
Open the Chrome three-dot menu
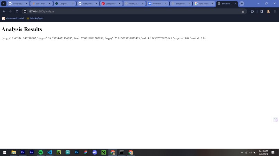point(275,11)
